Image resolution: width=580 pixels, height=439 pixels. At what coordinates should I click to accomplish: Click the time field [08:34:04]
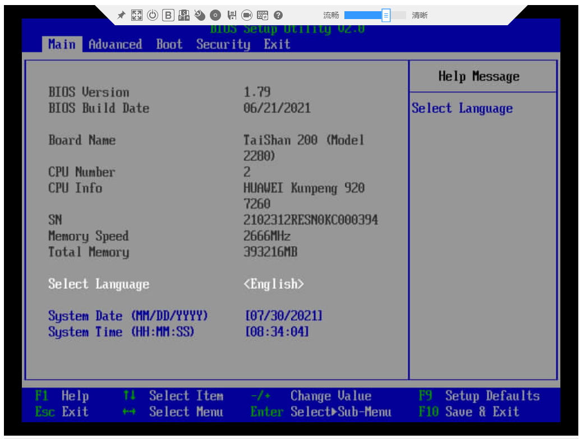click(277, 332)
